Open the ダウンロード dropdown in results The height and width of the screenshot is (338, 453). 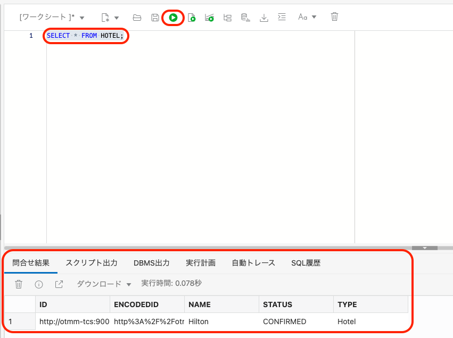[104, 284]
